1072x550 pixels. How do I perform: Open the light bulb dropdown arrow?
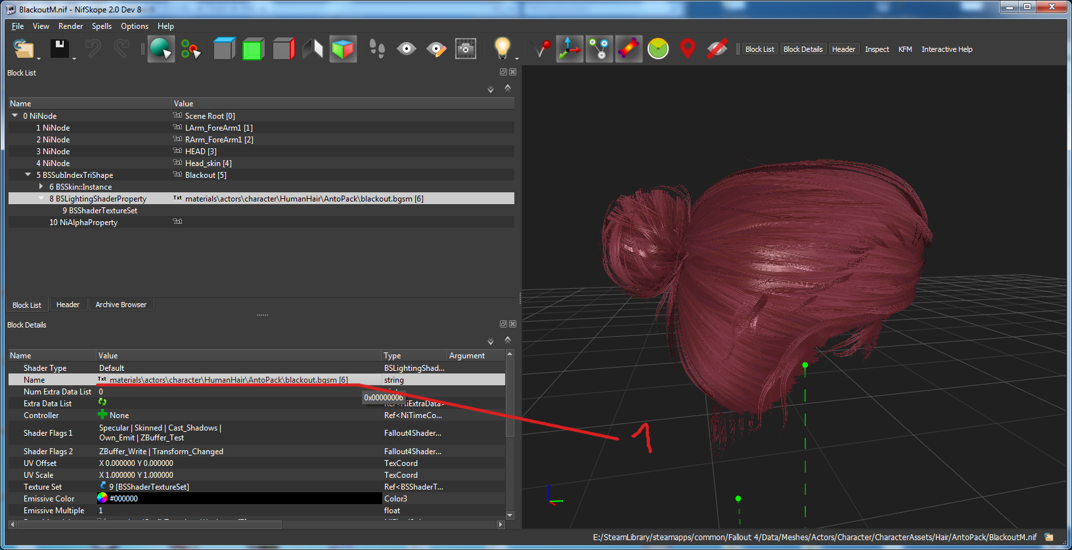pyautogui.click(x=516, y=58)
